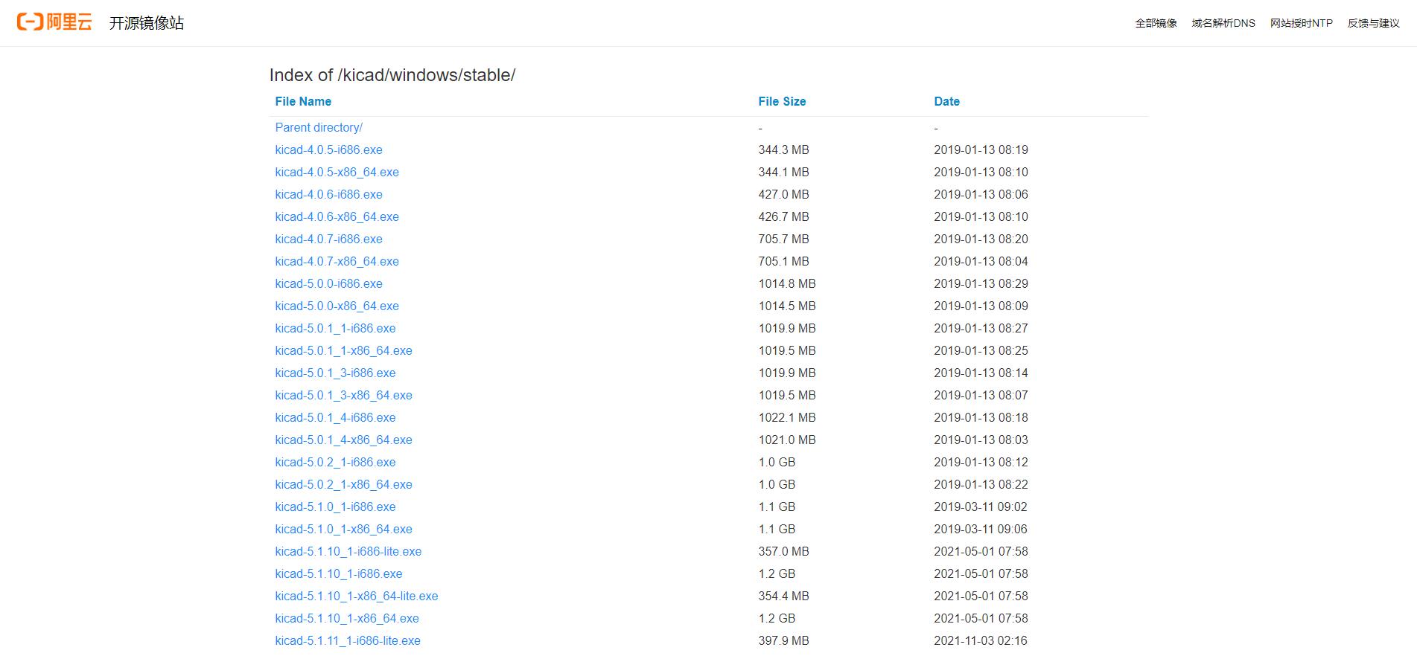Download kicad-5.1.10_1-x86_64.exe
This screenshot has width=1417, height=656.
coord(347,618)
